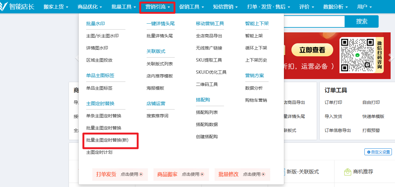Choose 主图/长主图水印 menu entry
The width and height of the screenshot is (395, 187).
tap(102, 36)
